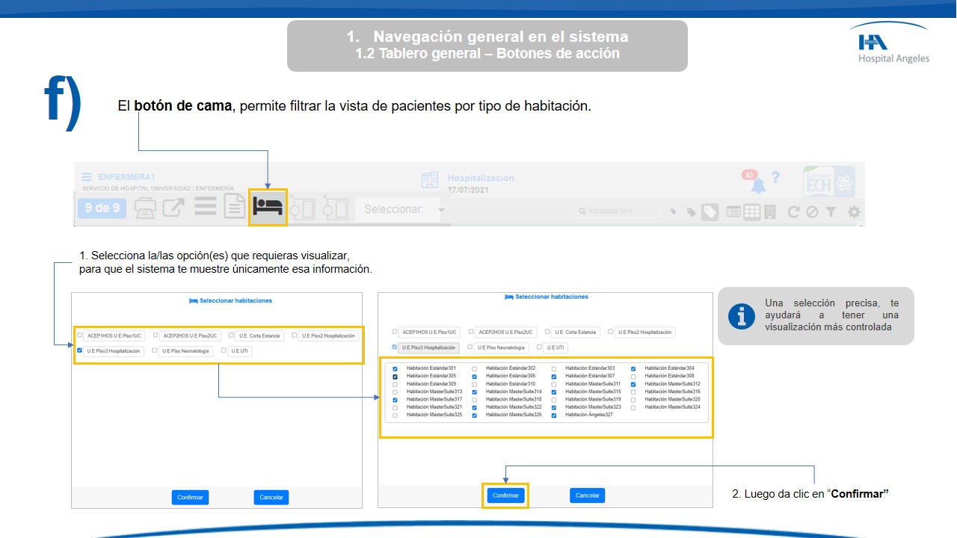Image resolution: width=957 pixels, height=538 pixels.
Task: Check Habitación Estándar302 checkbox
Action: click(474, 368)
